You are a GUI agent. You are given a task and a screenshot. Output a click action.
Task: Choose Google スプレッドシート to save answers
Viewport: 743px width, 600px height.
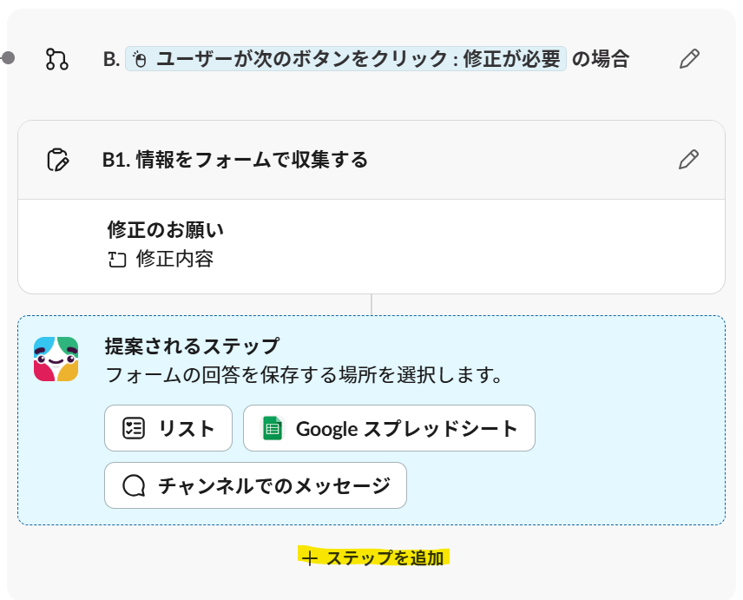coord(389,428)
